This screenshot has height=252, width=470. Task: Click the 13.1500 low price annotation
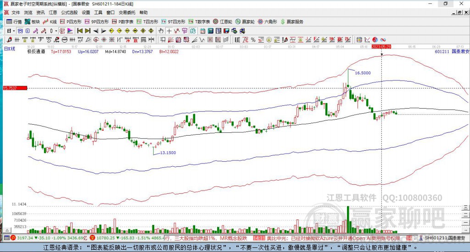(x=168, y=153)
